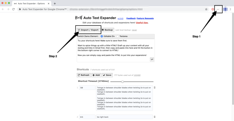Reload the page using browser refresh icon
The image size is (234, 121).
[x=13, y=9]
